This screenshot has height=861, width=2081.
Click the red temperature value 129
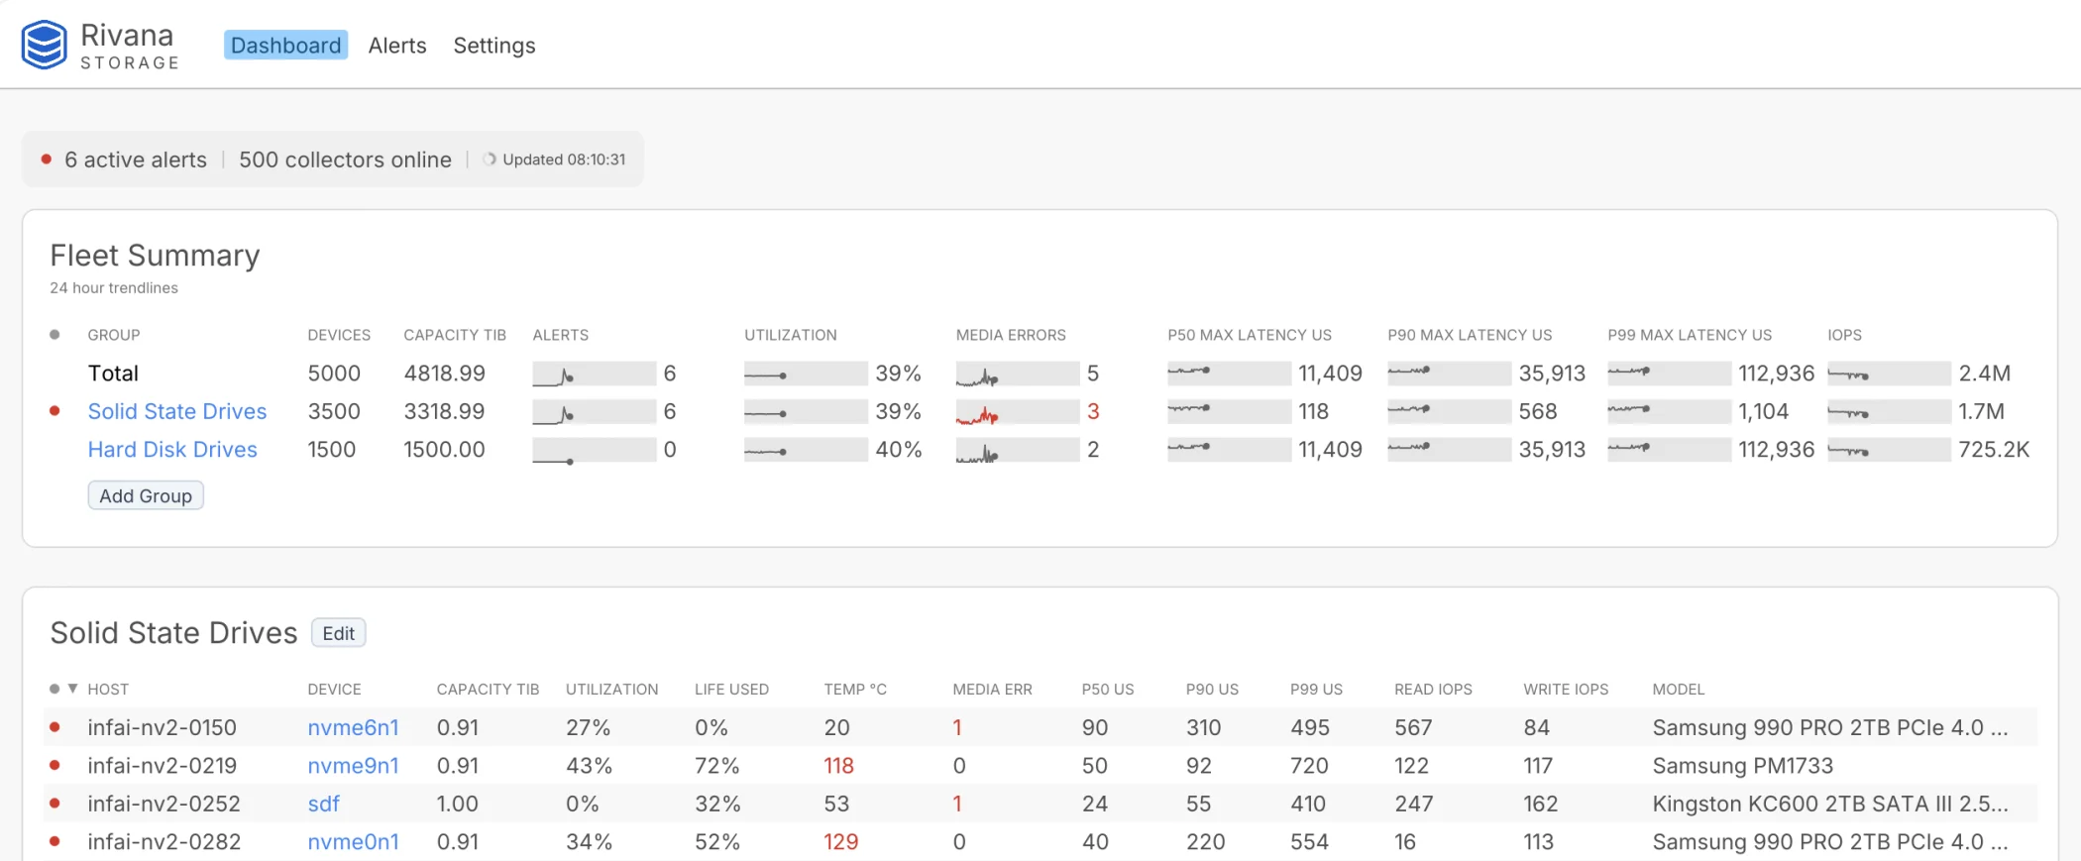(x=840, y=841)
